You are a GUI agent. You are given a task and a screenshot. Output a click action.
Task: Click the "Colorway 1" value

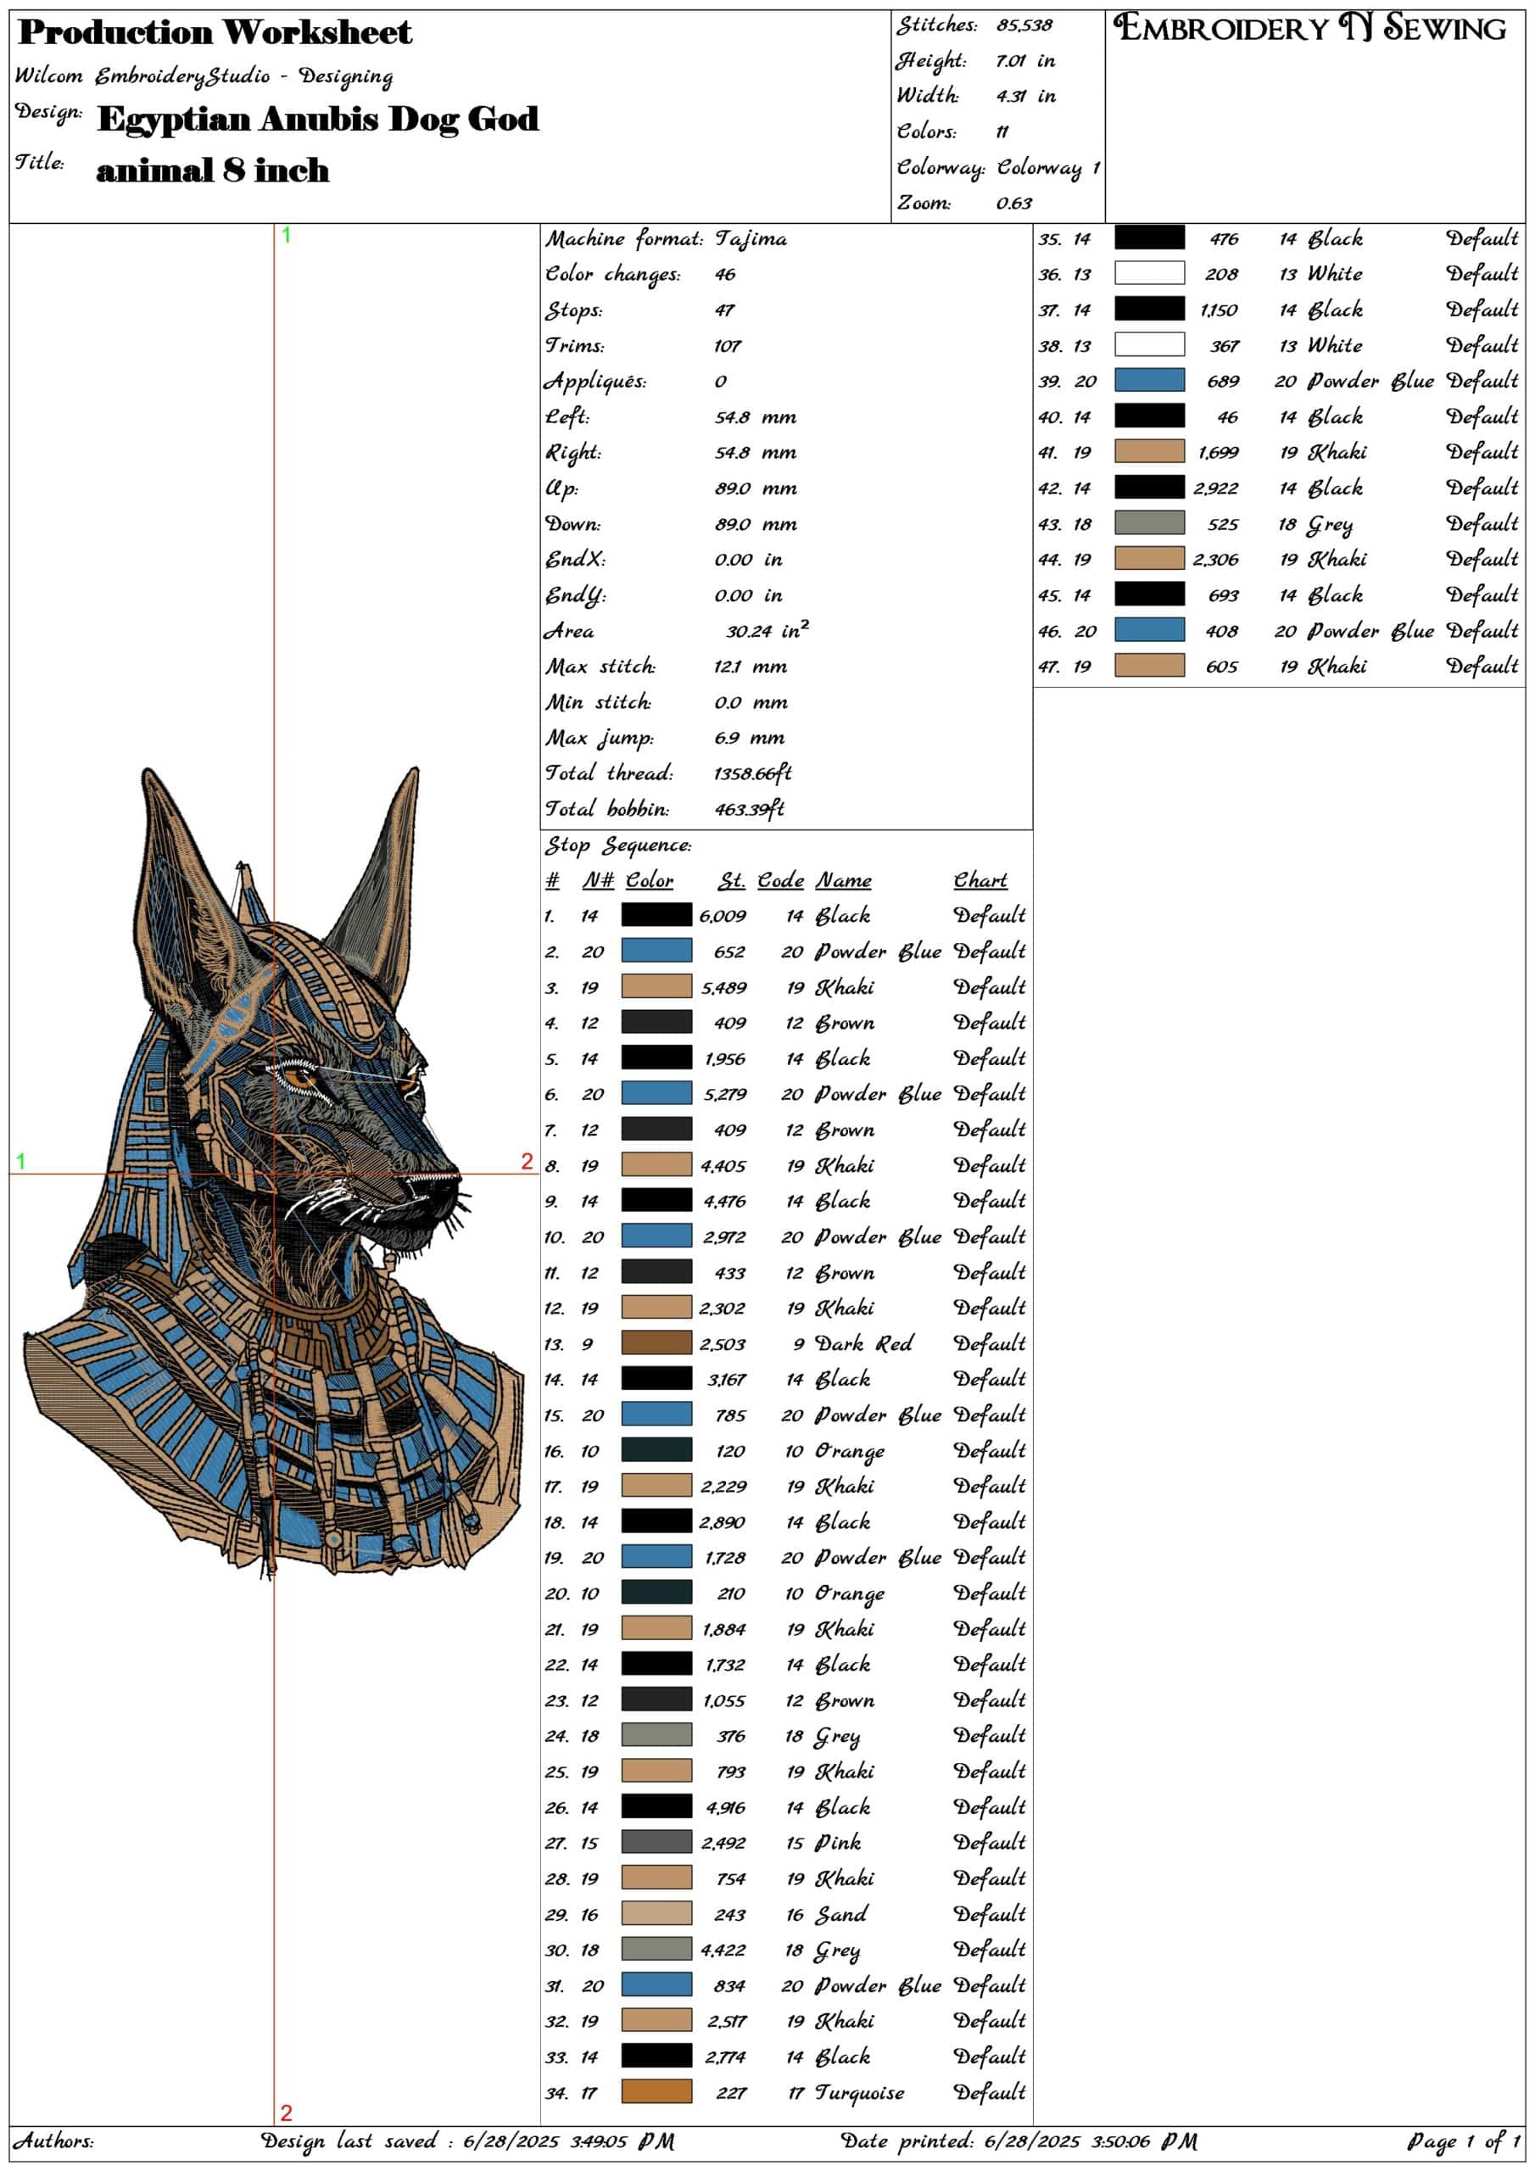(1048, 167)
